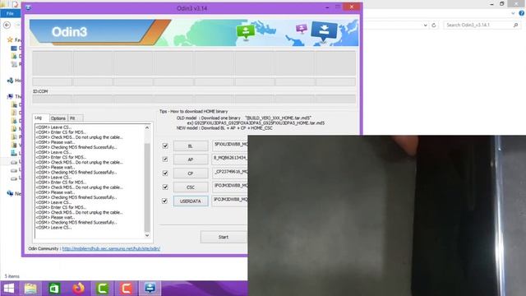Image resolution: width=526 pixels, height=296 pixels.
Task: Click the AP file path field
Action: click(x=230, y=159)
